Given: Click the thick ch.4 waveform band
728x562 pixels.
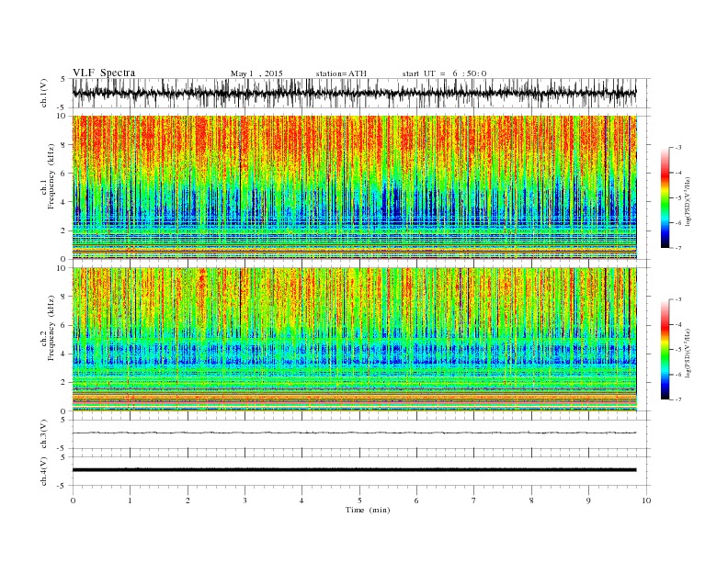Looking at the screenshot, I should point(354,470).
